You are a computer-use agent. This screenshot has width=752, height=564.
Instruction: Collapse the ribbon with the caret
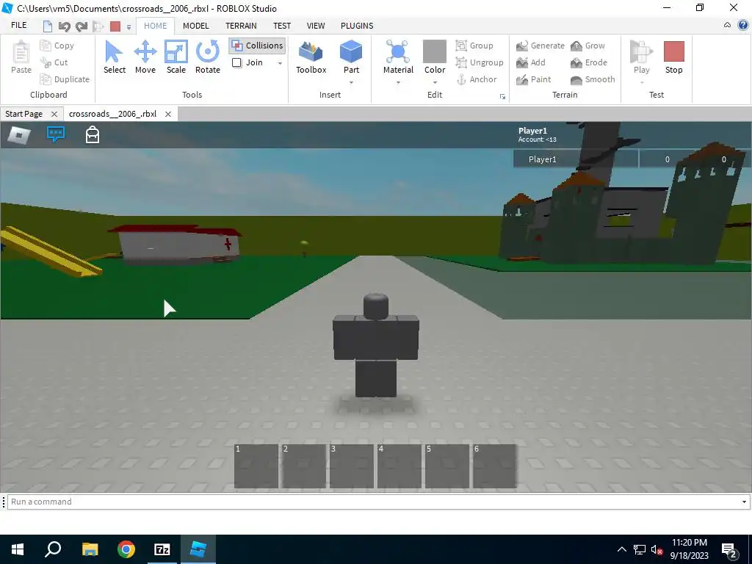pos(727,26)
